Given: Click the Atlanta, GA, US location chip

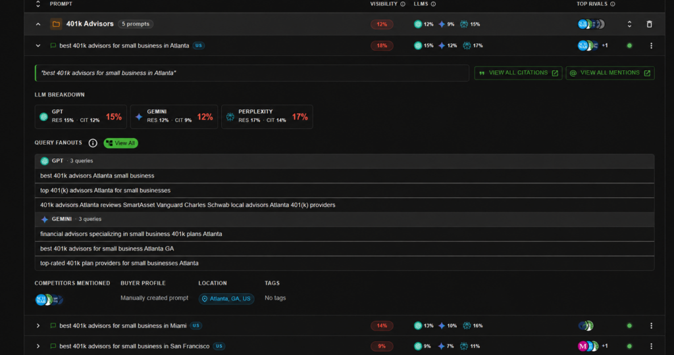Looking at the screenshot, I should pos(226,298).
